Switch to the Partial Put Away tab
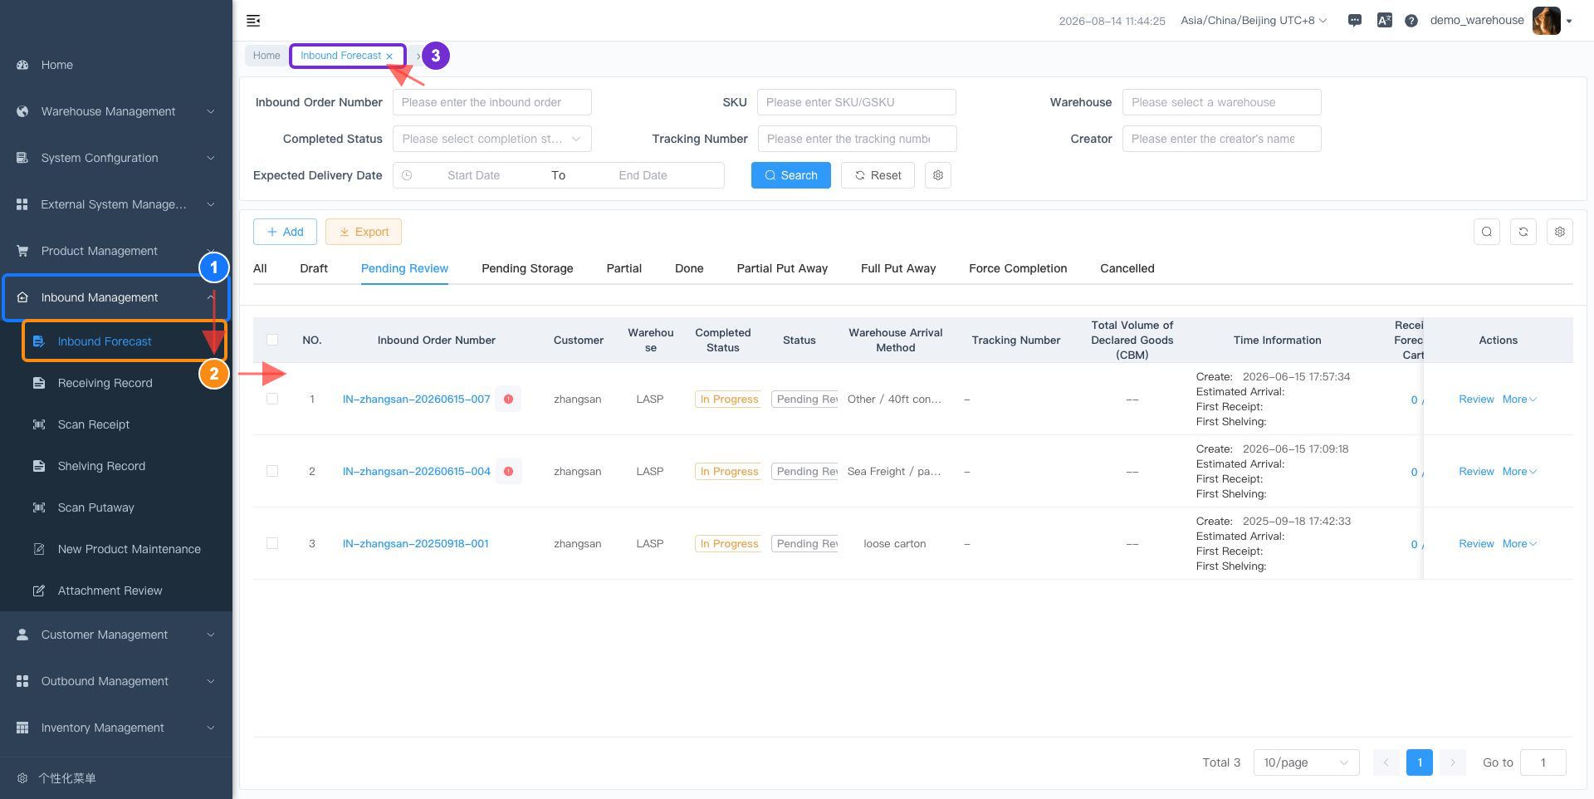 [x=782, y=268]
